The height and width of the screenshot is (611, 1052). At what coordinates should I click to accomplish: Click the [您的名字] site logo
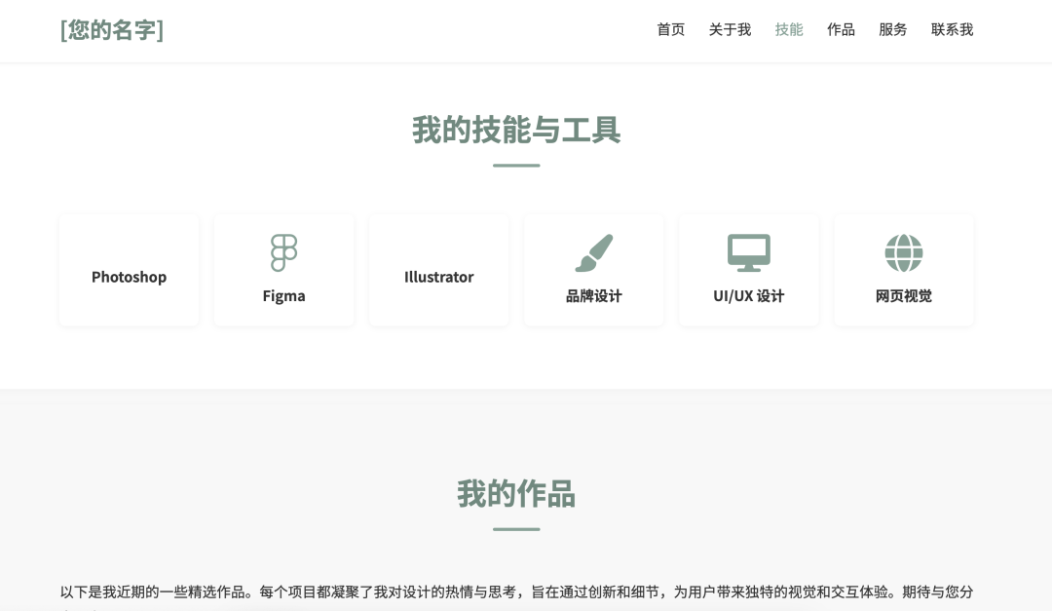coord(111,30)
